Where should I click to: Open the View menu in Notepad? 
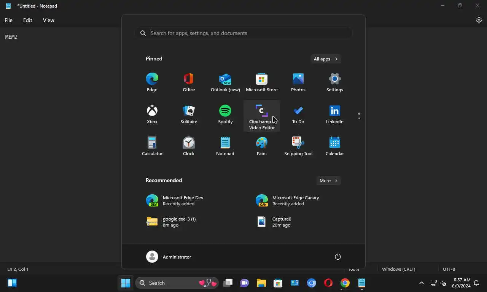click(49, 20)
